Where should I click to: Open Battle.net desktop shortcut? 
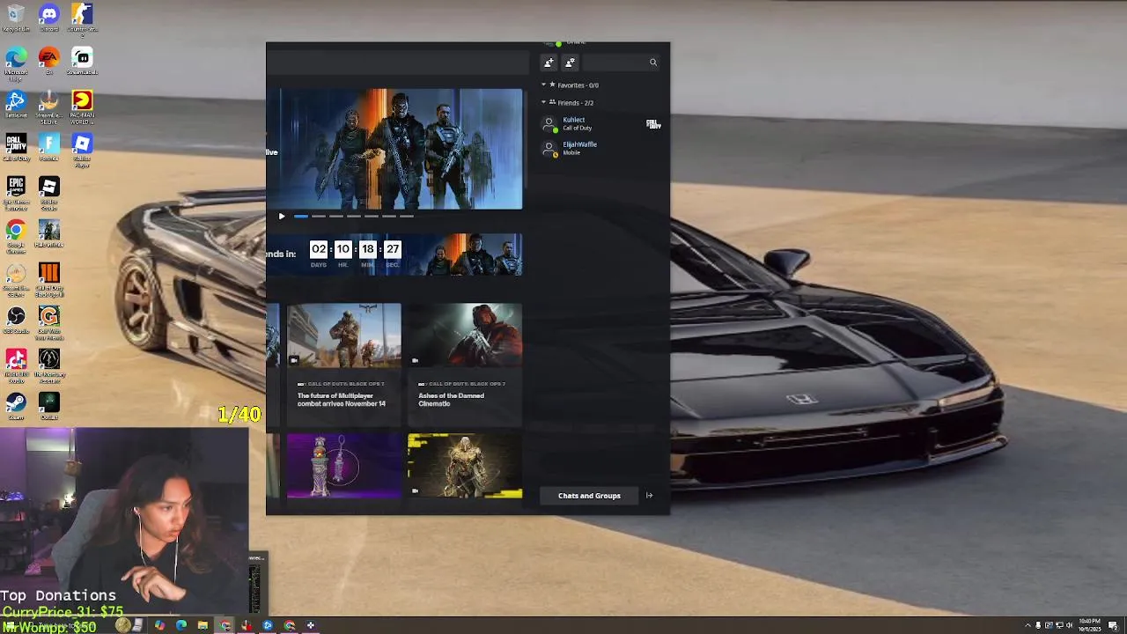16,104
